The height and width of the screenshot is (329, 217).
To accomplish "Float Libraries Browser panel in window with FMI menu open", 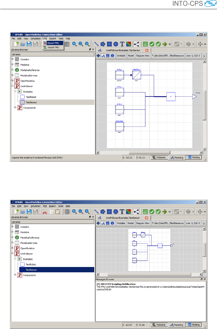I will (x=90, y=49).
